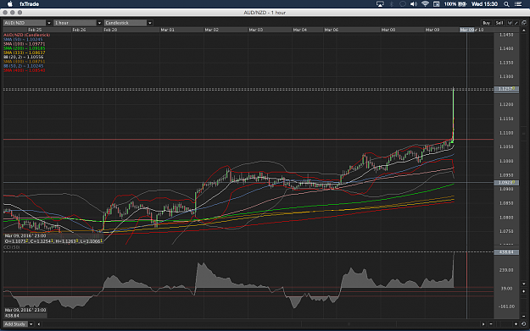Click the 1.0923 price marker on axis
The image size is (530, 331).
pos(506,183)
